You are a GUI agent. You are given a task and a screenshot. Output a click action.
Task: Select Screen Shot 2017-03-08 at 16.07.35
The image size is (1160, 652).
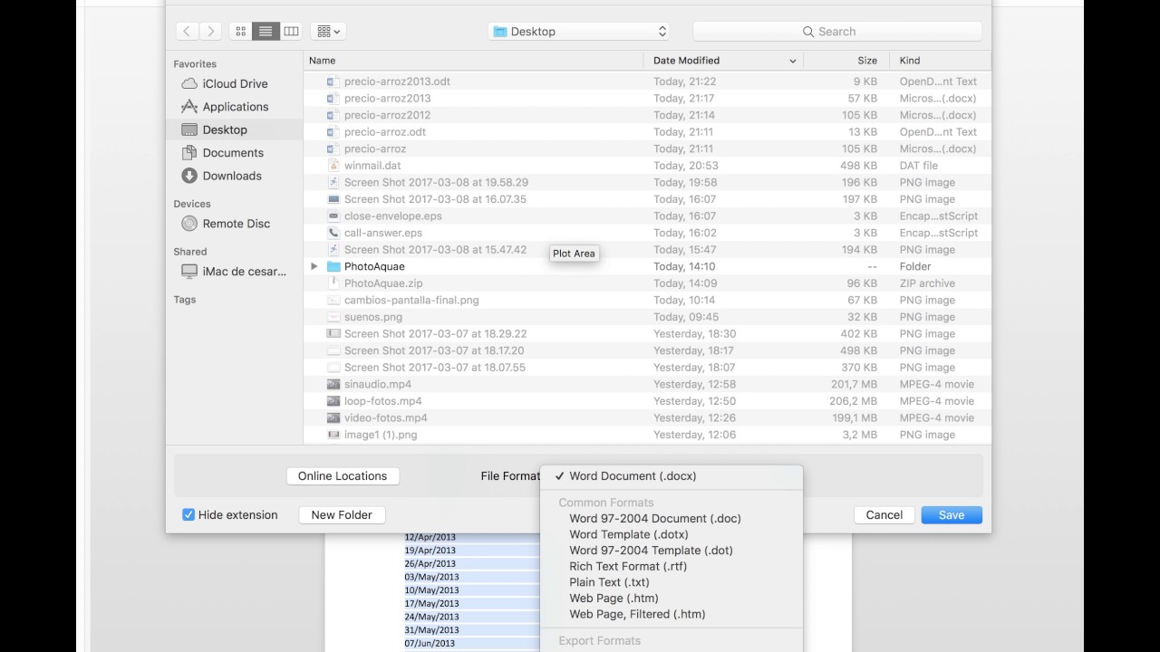(x=647, y=199)
